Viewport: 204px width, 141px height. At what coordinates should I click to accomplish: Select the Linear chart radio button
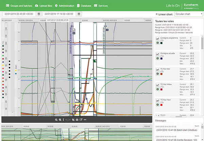[157, 14]
